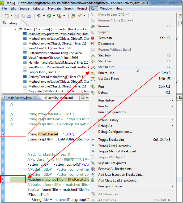This screenshot has height=203, width=183.
Task: Choose Step Into from the Run menu
Action: (132, 55)
